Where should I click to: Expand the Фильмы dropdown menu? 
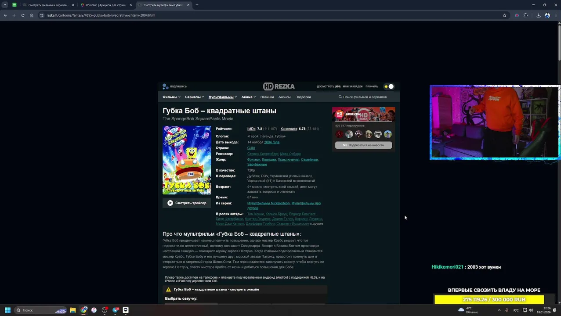point(171,97)
